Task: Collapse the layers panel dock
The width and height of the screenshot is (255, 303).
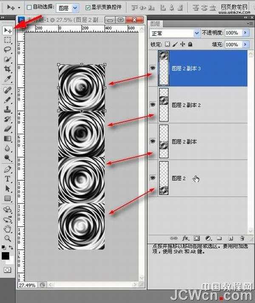Action: point(246,17)
